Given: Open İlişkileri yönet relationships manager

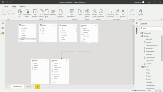Looking at the screenshot, I should pos(87,13).
